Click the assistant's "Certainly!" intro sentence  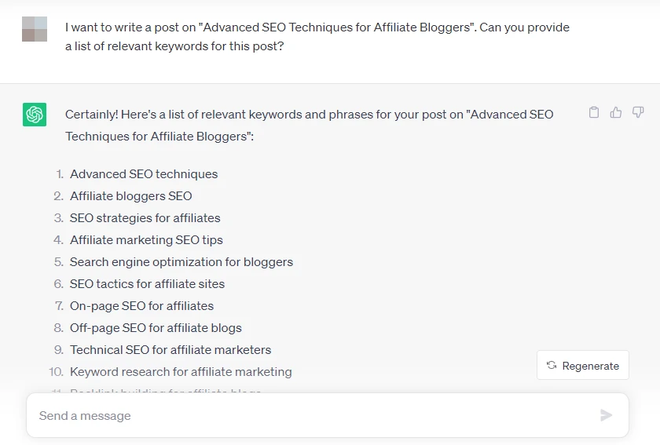(x=309, y=125)
